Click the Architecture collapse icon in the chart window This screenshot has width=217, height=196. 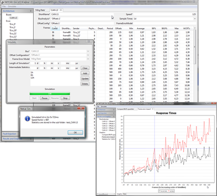coord(114,110)
